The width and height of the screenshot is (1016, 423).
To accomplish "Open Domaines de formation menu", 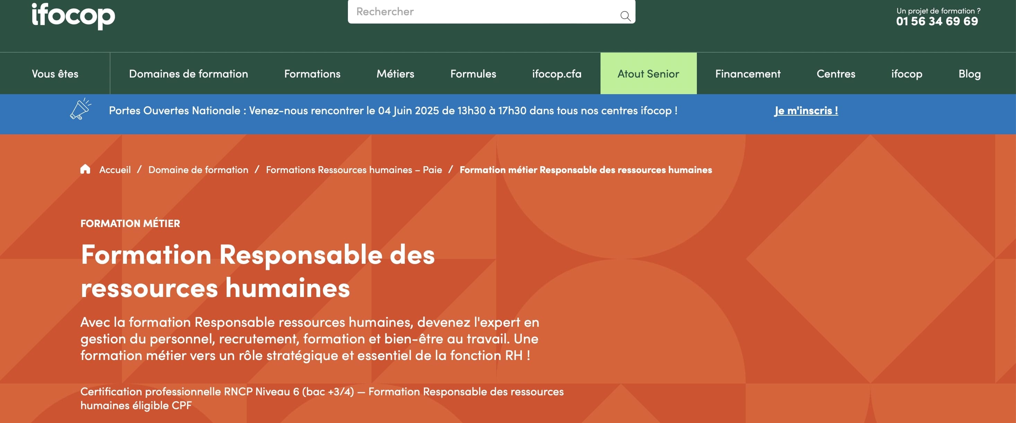I will pos(189,74).
